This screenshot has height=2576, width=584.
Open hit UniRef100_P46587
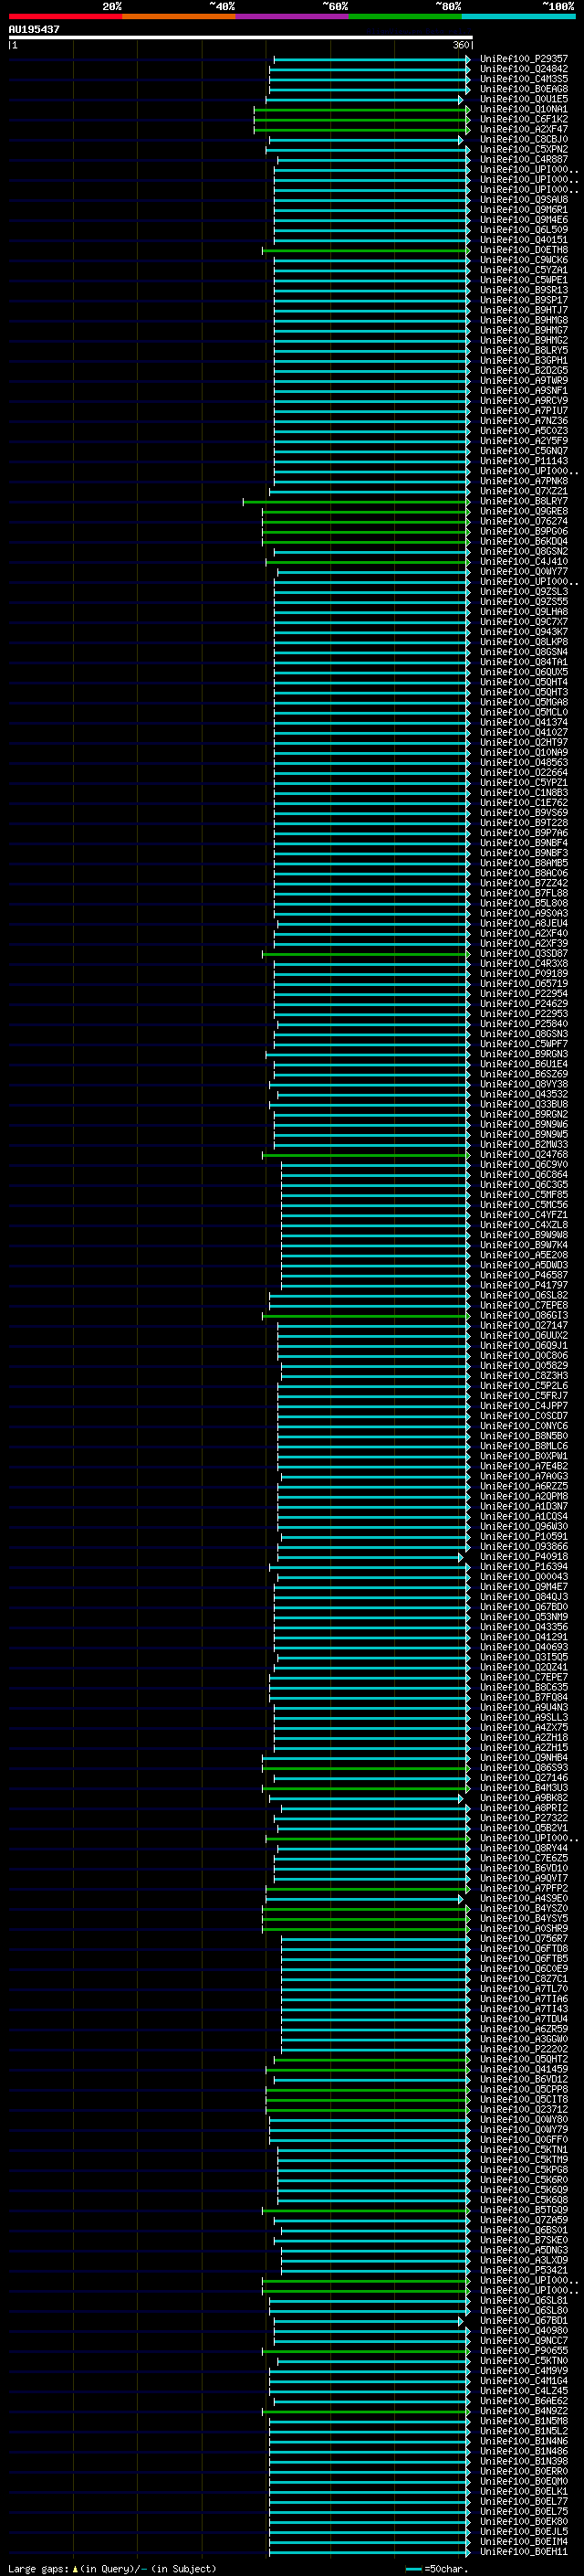[x=524, y=1275]
